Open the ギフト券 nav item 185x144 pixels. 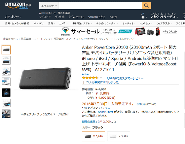(x=59, y=17)
